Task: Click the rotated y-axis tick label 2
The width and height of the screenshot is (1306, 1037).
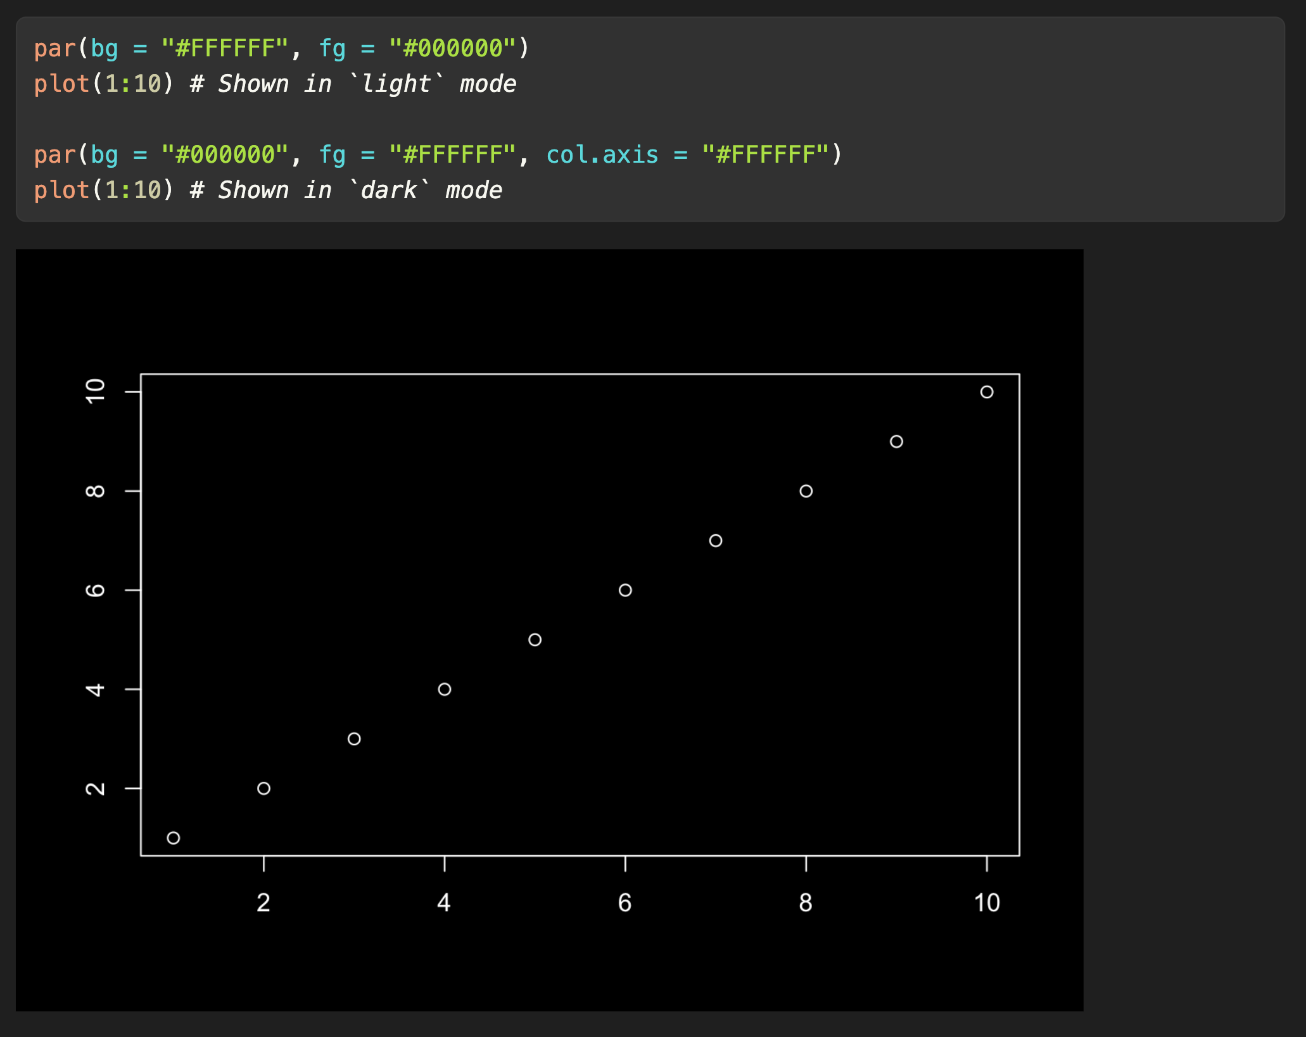Action: point(96,788)
